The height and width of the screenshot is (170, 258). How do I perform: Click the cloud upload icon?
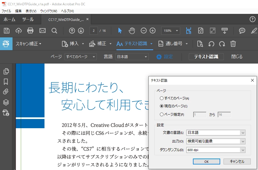[18, 31]
